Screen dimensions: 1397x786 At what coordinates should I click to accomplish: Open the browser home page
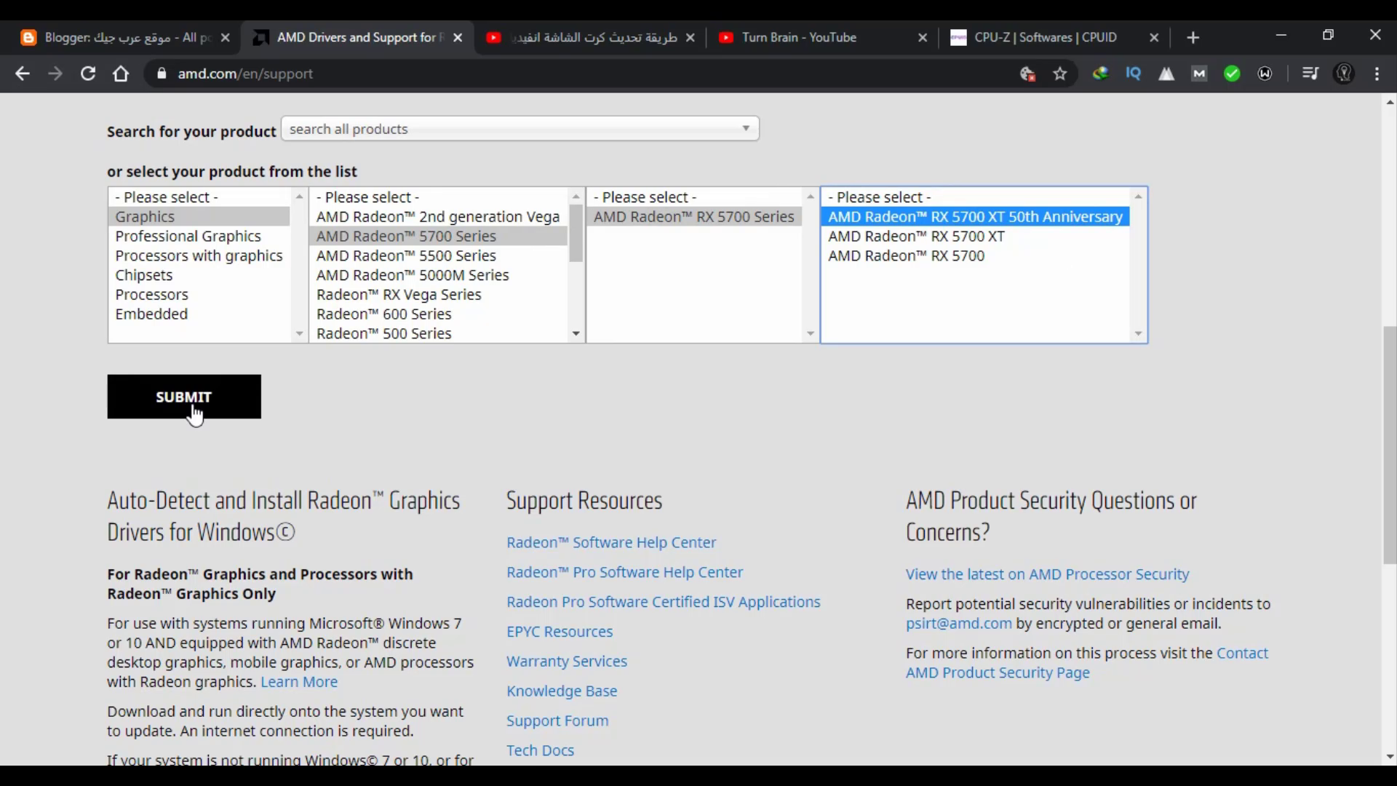(x=121, y=74)
